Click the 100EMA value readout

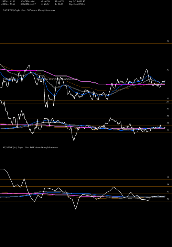coord(28,1)
